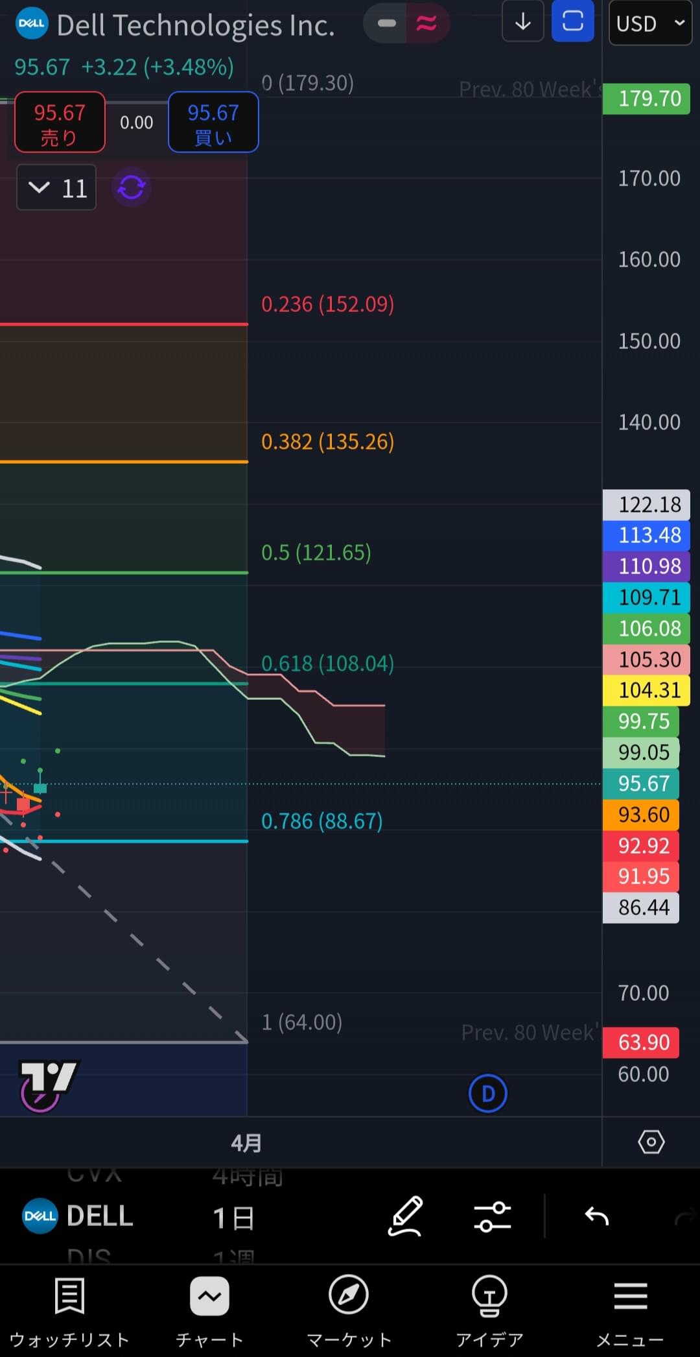
Task: Open the メニュー tab
Action: 630,1312
